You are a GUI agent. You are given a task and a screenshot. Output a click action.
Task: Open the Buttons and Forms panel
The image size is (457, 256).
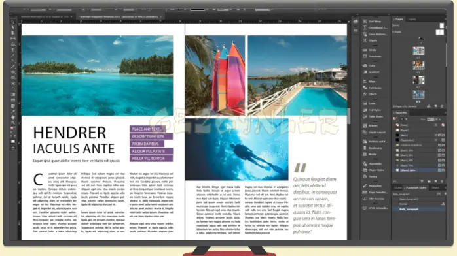375,142
